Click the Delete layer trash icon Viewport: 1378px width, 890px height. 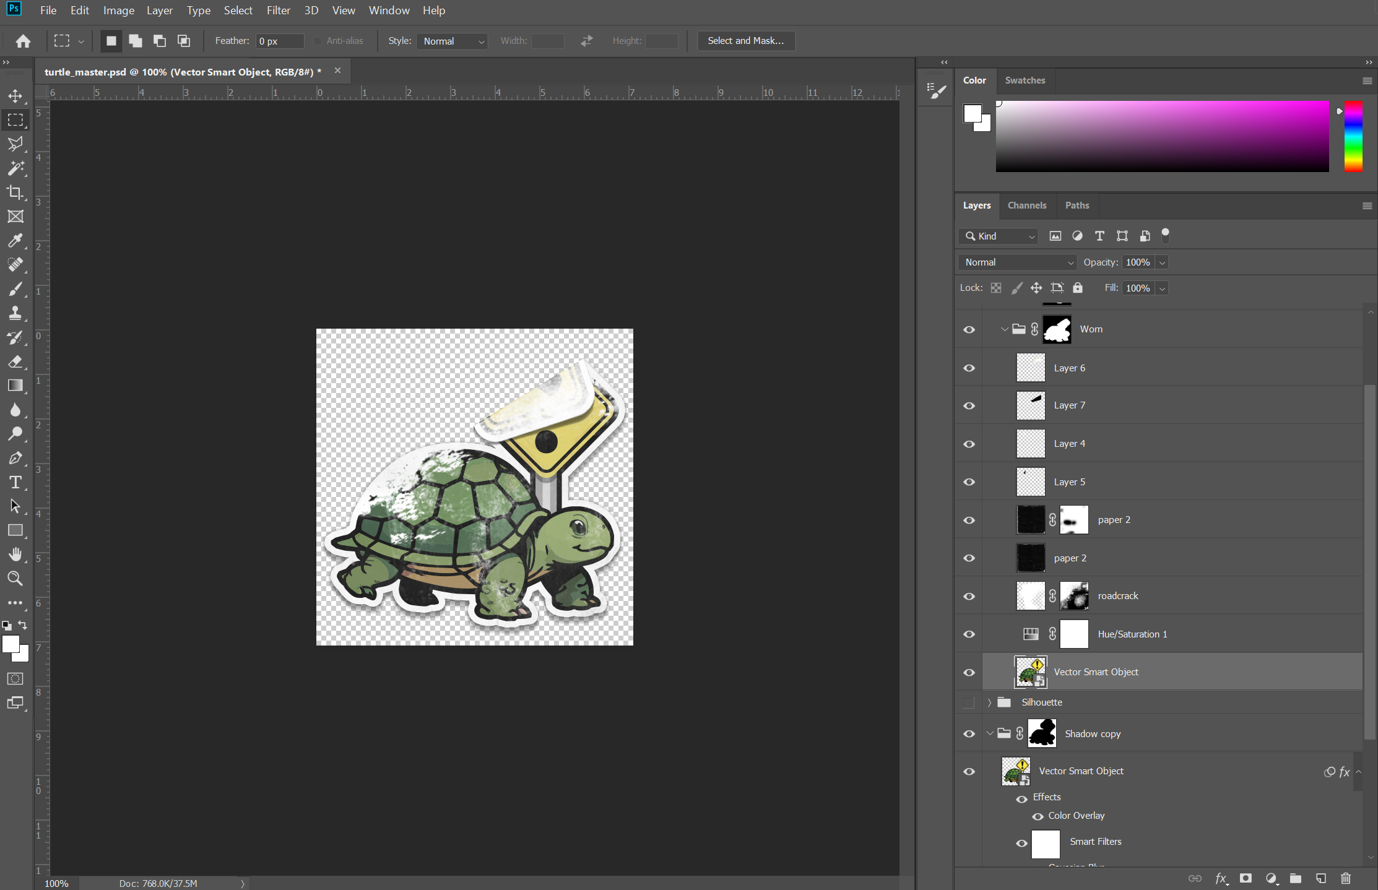click(x=1345, y=878)
